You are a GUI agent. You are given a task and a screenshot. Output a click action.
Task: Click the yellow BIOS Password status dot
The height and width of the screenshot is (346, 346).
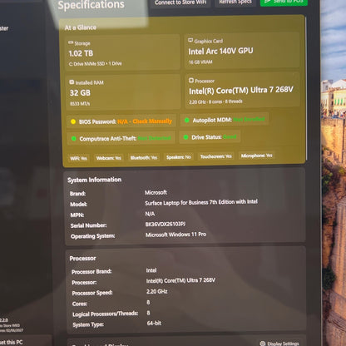73,121
